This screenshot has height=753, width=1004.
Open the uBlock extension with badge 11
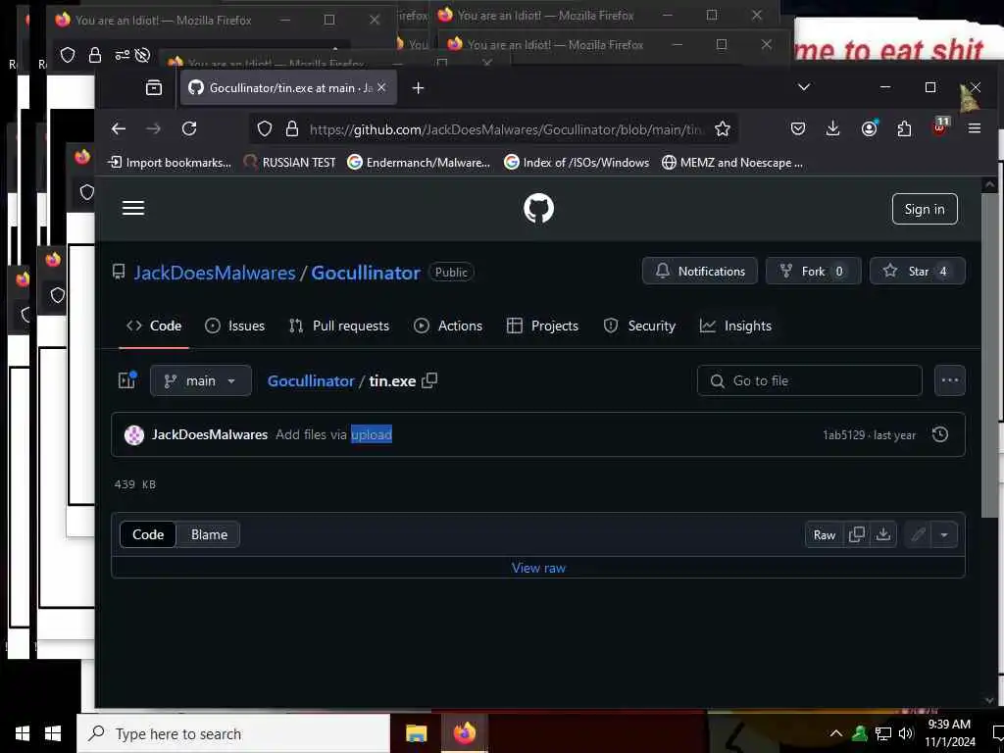tap(940, 126)
